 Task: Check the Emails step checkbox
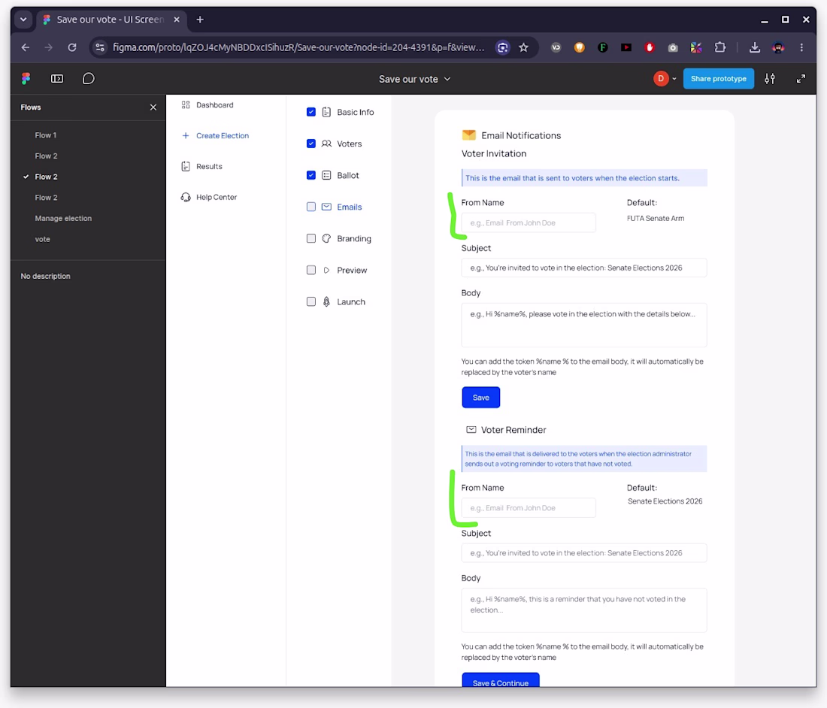[311, 207]
